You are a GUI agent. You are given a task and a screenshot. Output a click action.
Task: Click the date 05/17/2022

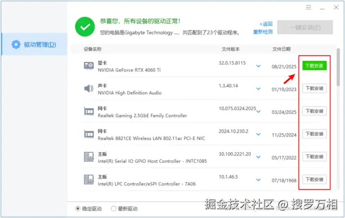pyautogui.click(x=284, y=158)
